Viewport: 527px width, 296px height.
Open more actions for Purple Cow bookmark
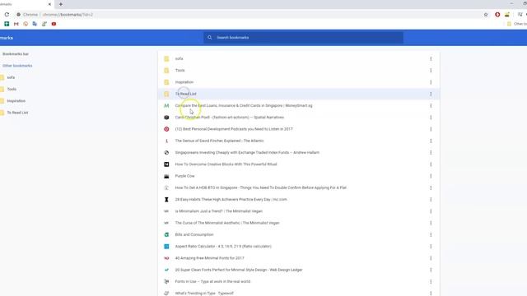pos(431,176)
